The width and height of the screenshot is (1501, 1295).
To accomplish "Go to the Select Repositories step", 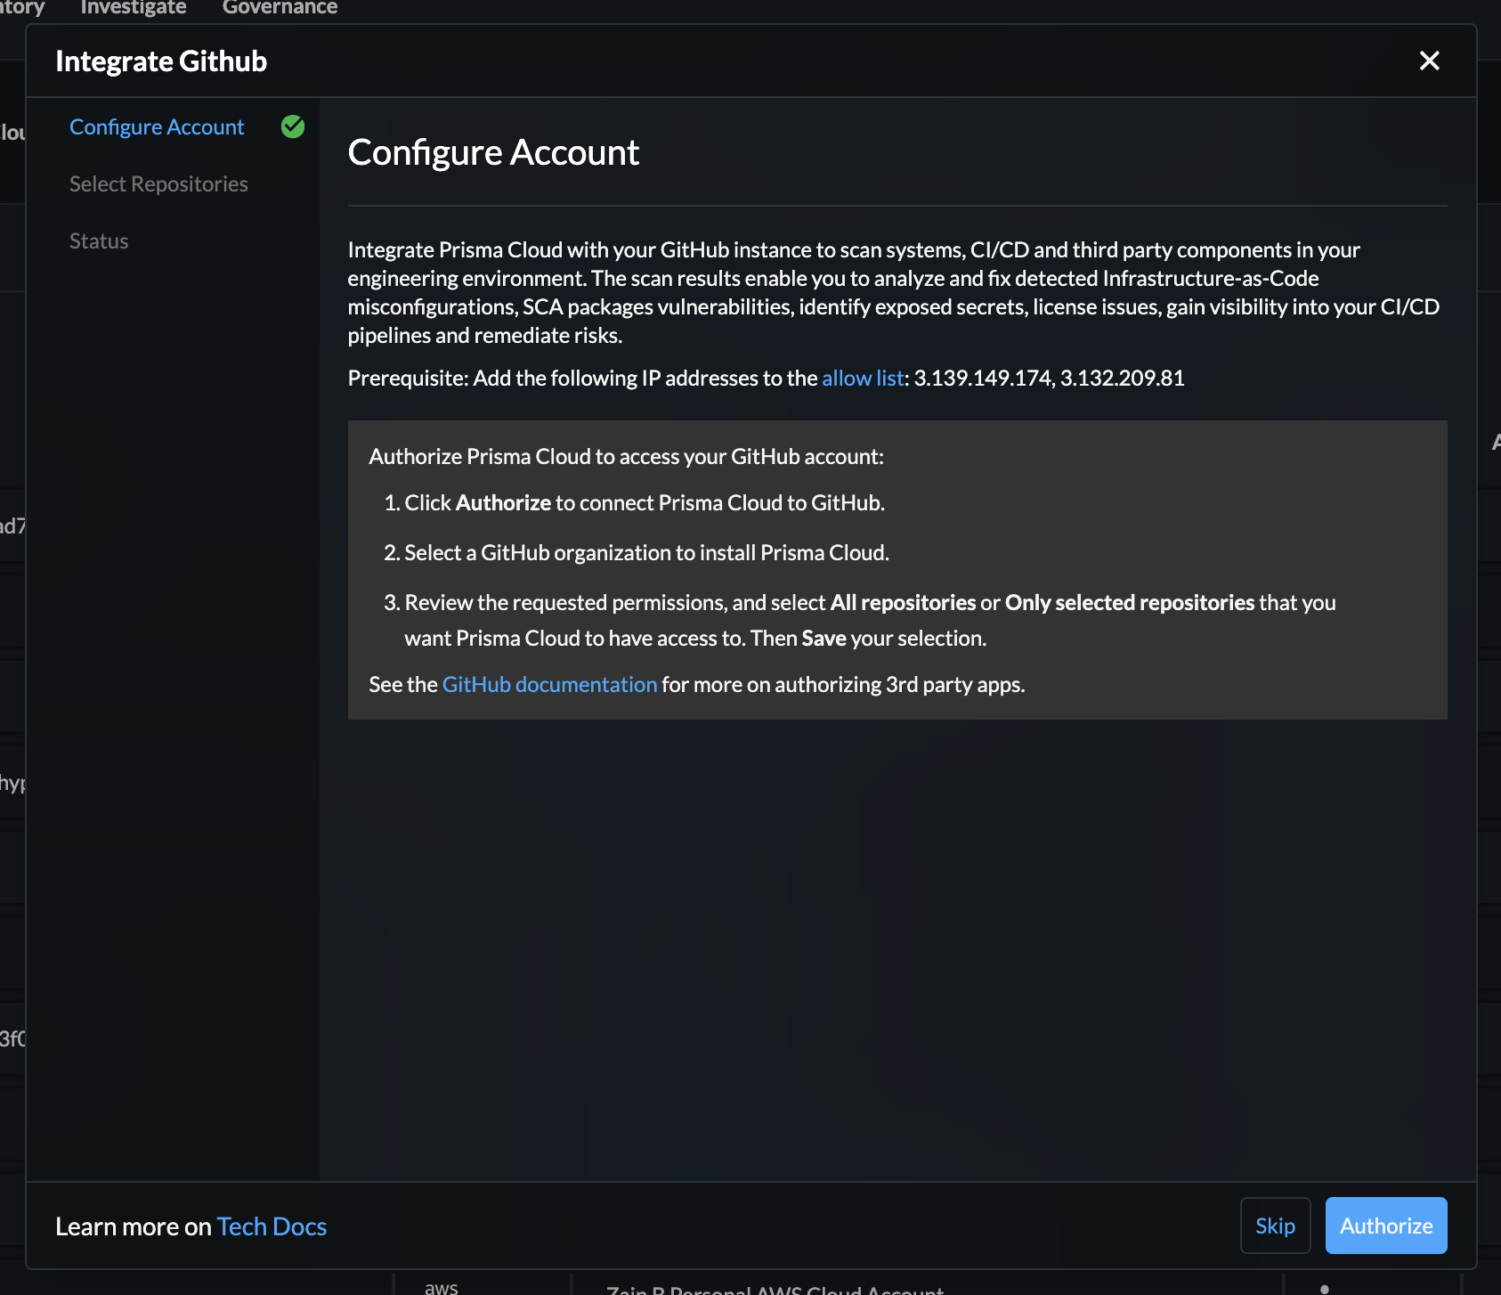I will coord(158,184).
